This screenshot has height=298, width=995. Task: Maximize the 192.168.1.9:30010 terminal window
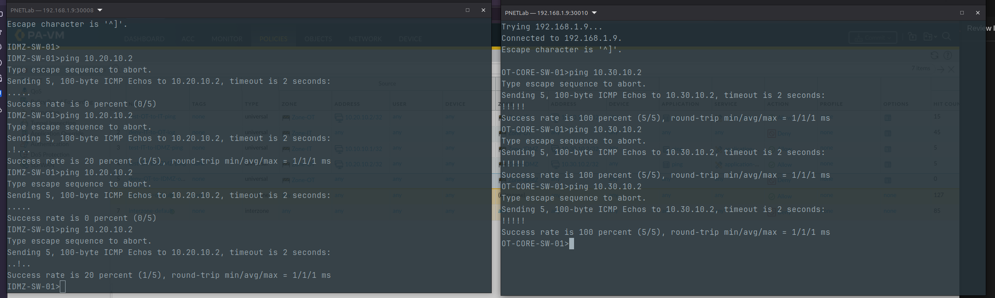pyautogui.click(x=962, y=13)
